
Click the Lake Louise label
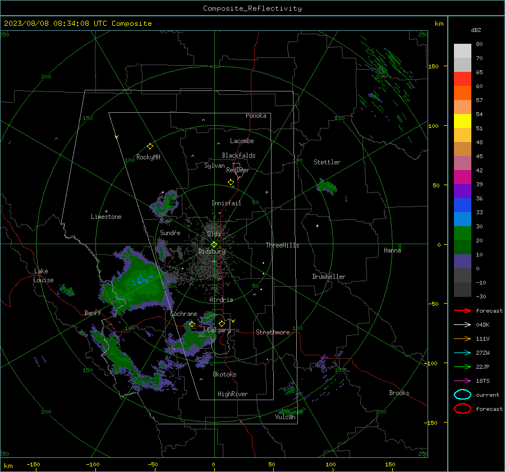(44, 276)
